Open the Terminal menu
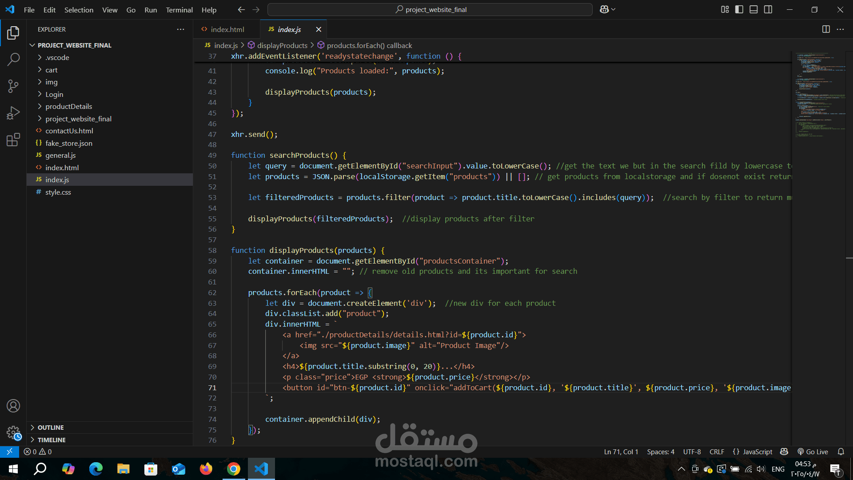 (179, 9)
